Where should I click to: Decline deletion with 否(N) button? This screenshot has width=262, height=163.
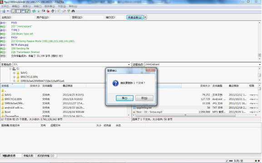coord(144,98)
